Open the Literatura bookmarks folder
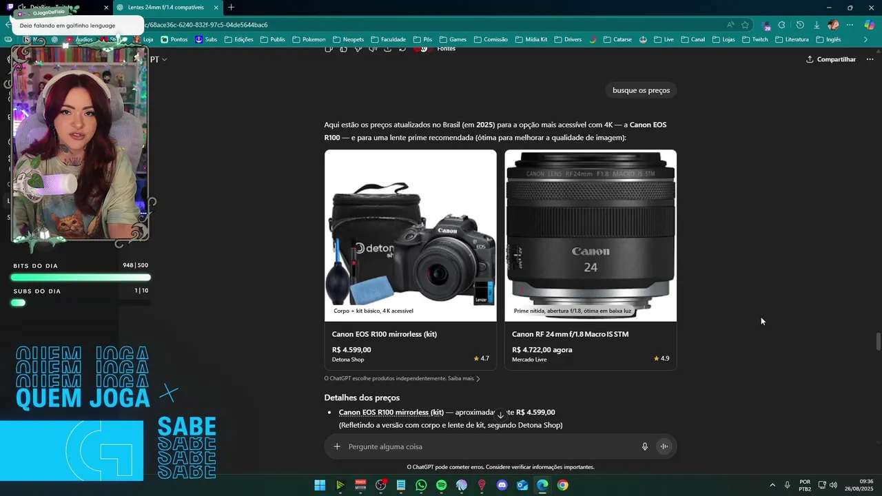The width and height of the screenshot is (882, 496). click(x=792, y=39)
